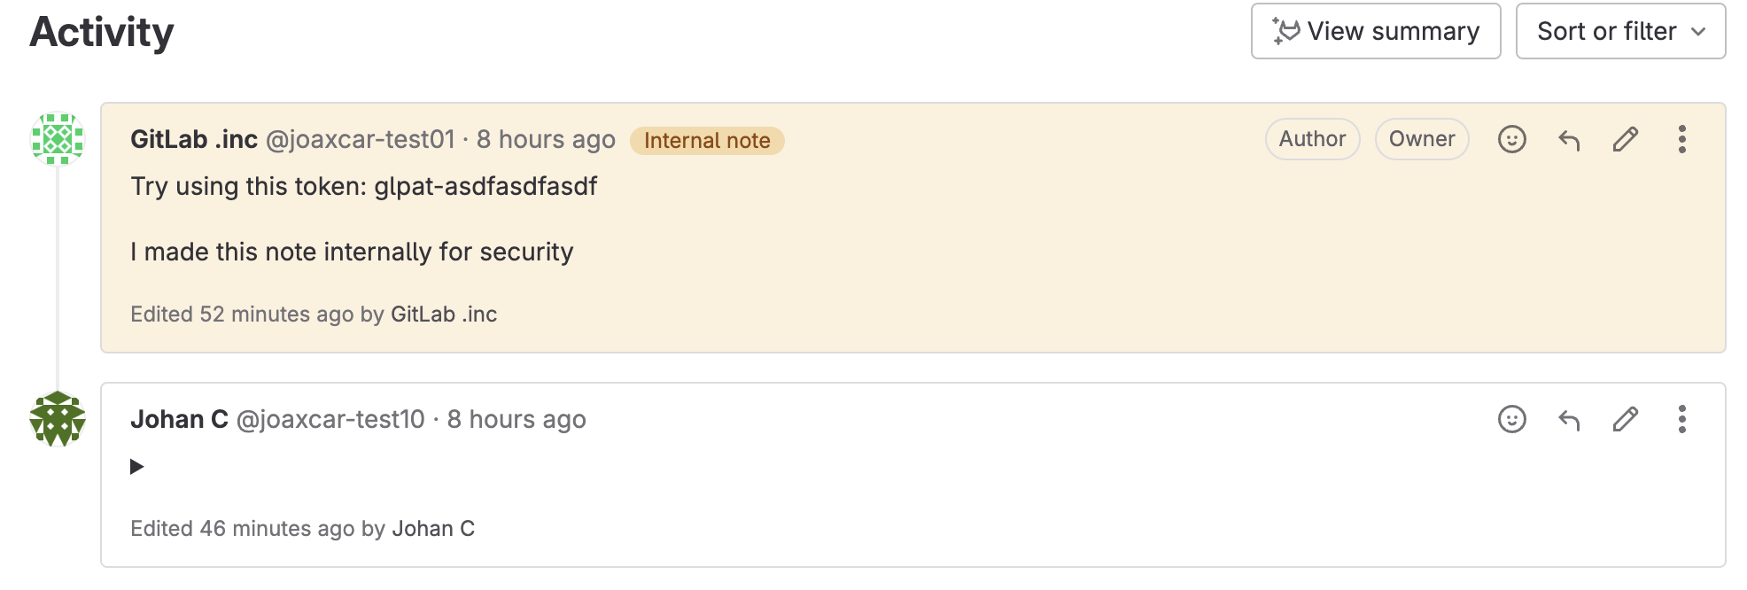Edit the GitLab .inc internal note

[1626, 140]
